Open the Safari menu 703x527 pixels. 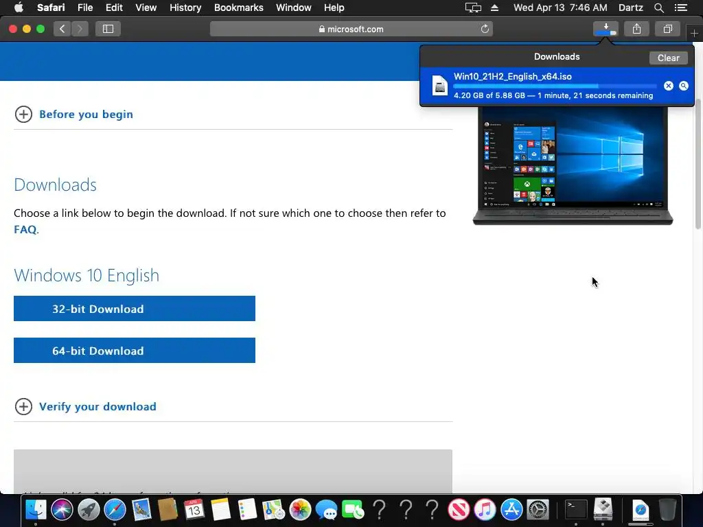[x=51, y=8]
